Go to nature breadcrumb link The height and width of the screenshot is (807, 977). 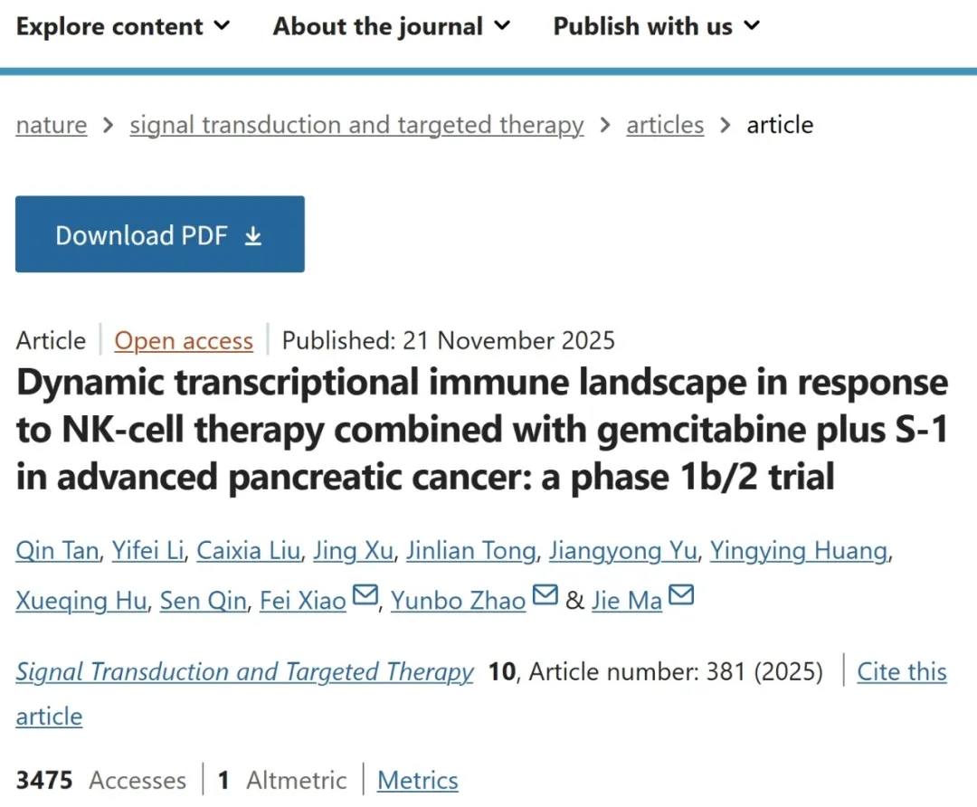point(52,125)
